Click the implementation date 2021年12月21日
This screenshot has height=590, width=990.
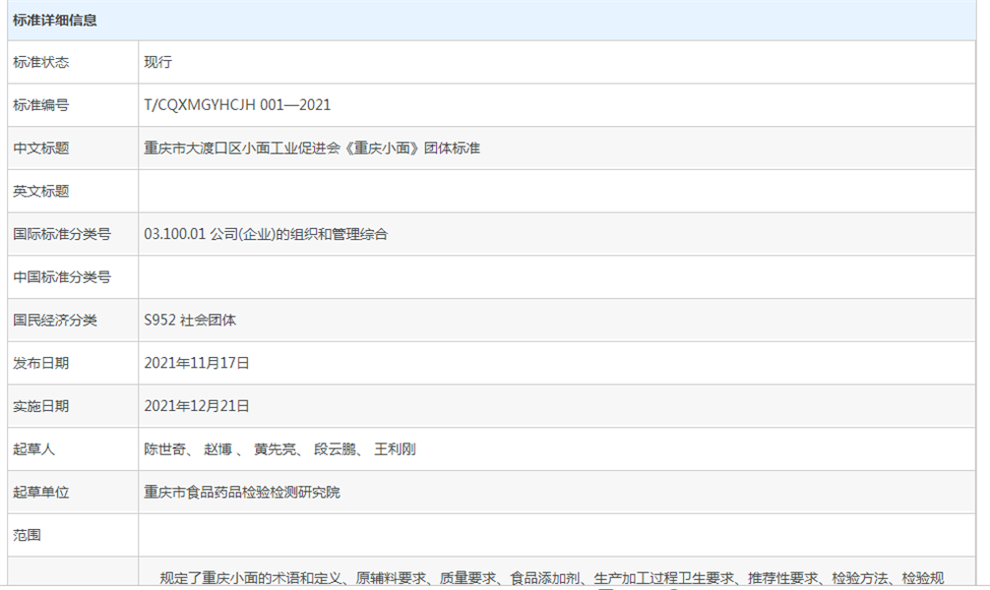click(197, 406)
